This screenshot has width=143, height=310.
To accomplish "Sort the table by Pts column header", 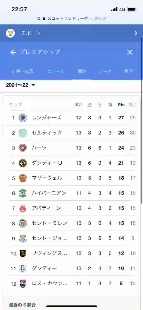I will [x=121, y=105].
